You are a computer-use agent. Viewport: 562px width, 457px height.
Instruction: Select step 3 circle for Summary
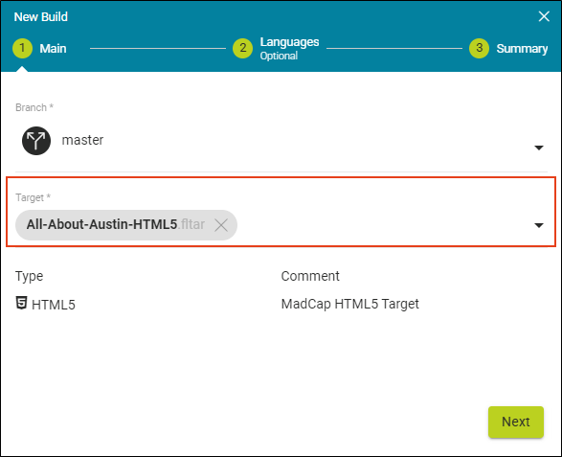coord(479,48)
